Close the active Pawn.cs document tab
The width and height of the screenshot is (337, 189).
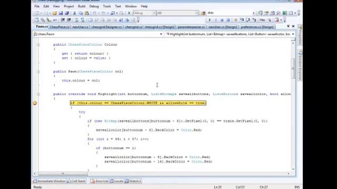293,26
